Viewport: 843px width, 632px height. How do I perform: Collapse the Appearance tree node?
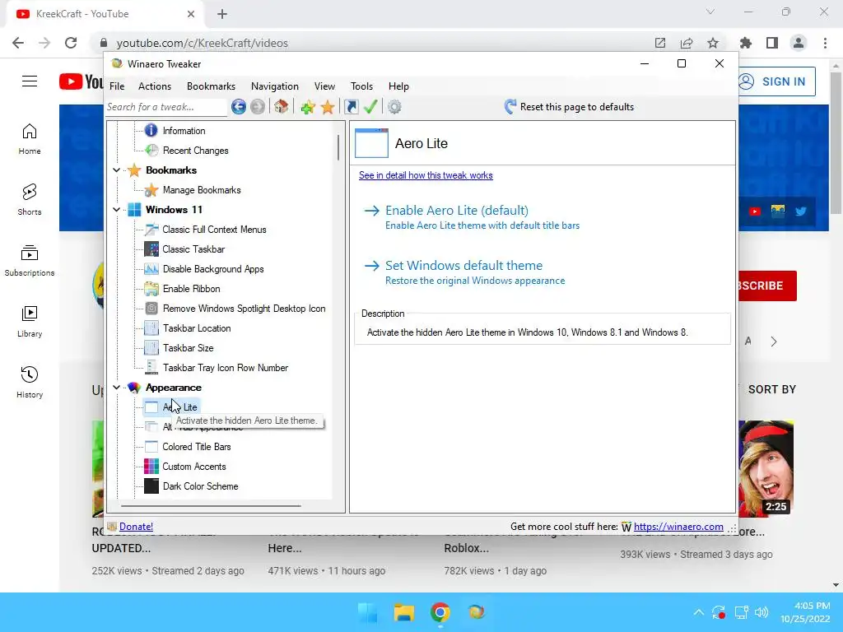116,387
